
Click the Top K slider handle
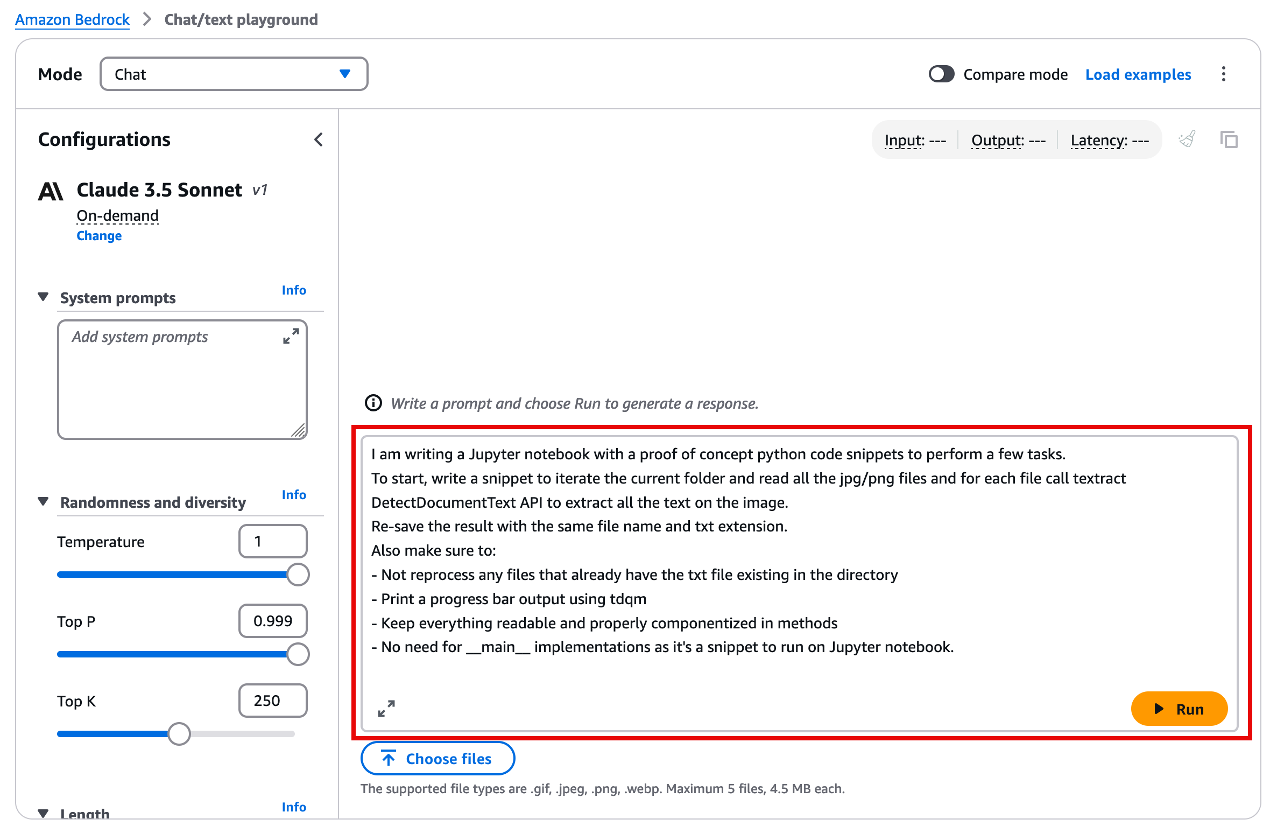coord(179,733)
